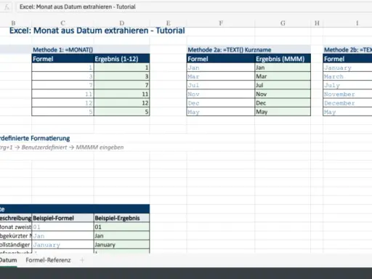Image resolution: width=372 pixels, height=279 pixels.
Task: Click the 'Methode 2b' heading cell
Action: 348,49
